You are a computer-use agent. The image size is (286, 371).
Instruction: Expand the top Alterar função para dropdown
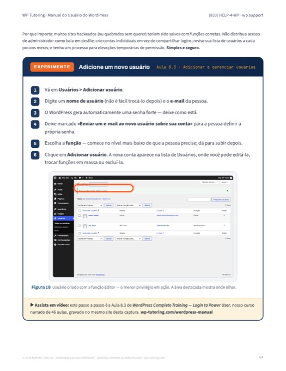129,205
